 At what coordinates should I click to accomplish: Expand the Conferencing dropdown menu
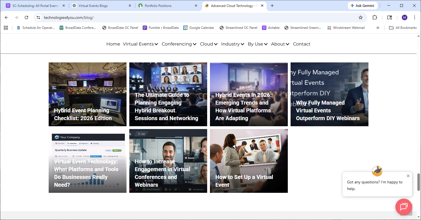(179, 44)
